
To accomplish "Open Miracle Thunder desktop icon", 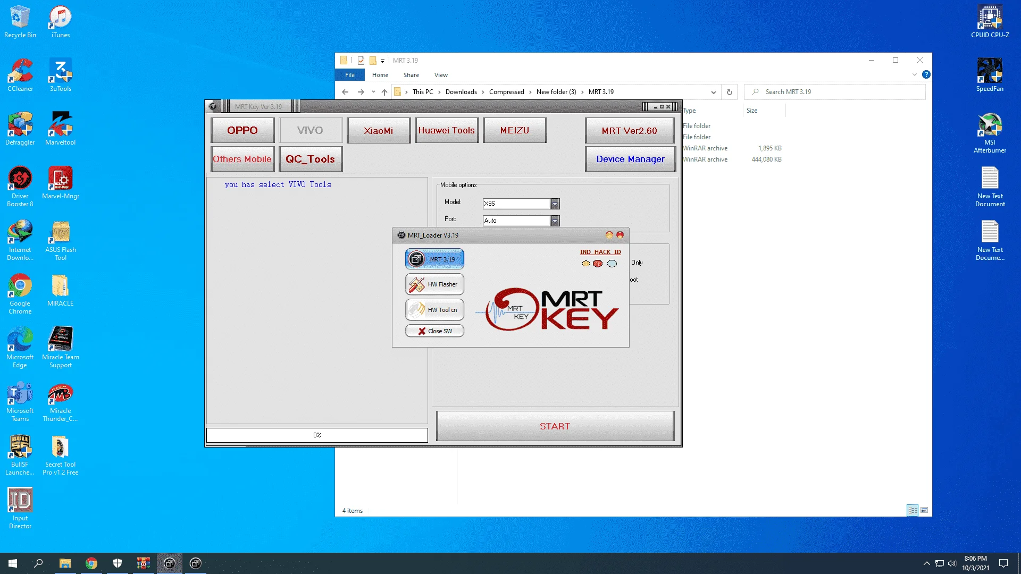I will tap(61, 401).
